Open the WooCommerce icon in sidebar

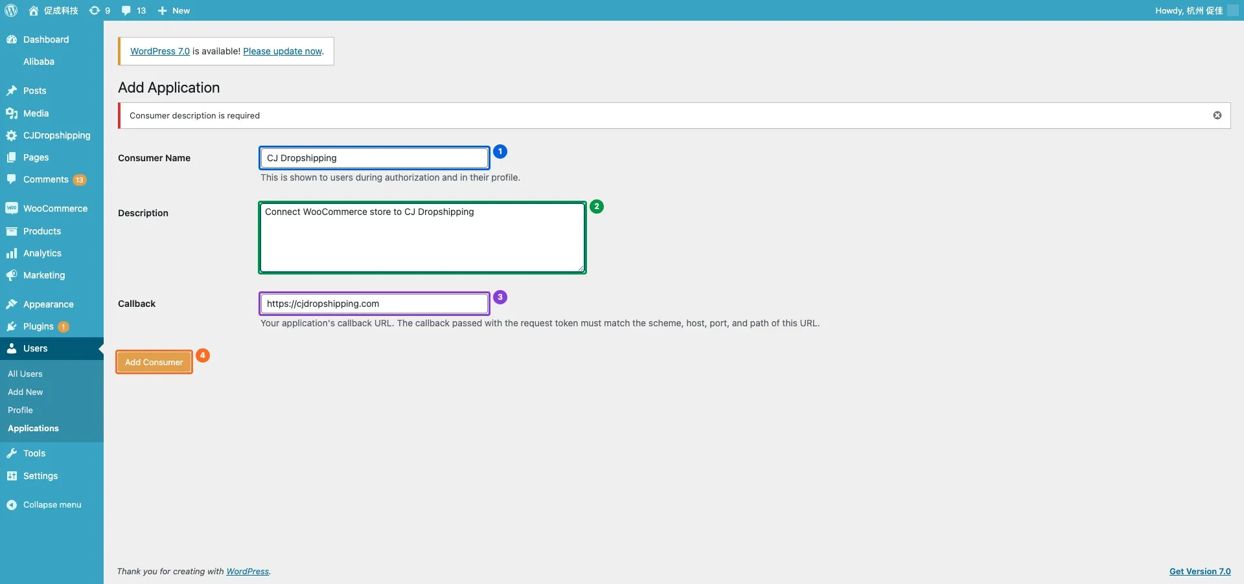(12, 208)
